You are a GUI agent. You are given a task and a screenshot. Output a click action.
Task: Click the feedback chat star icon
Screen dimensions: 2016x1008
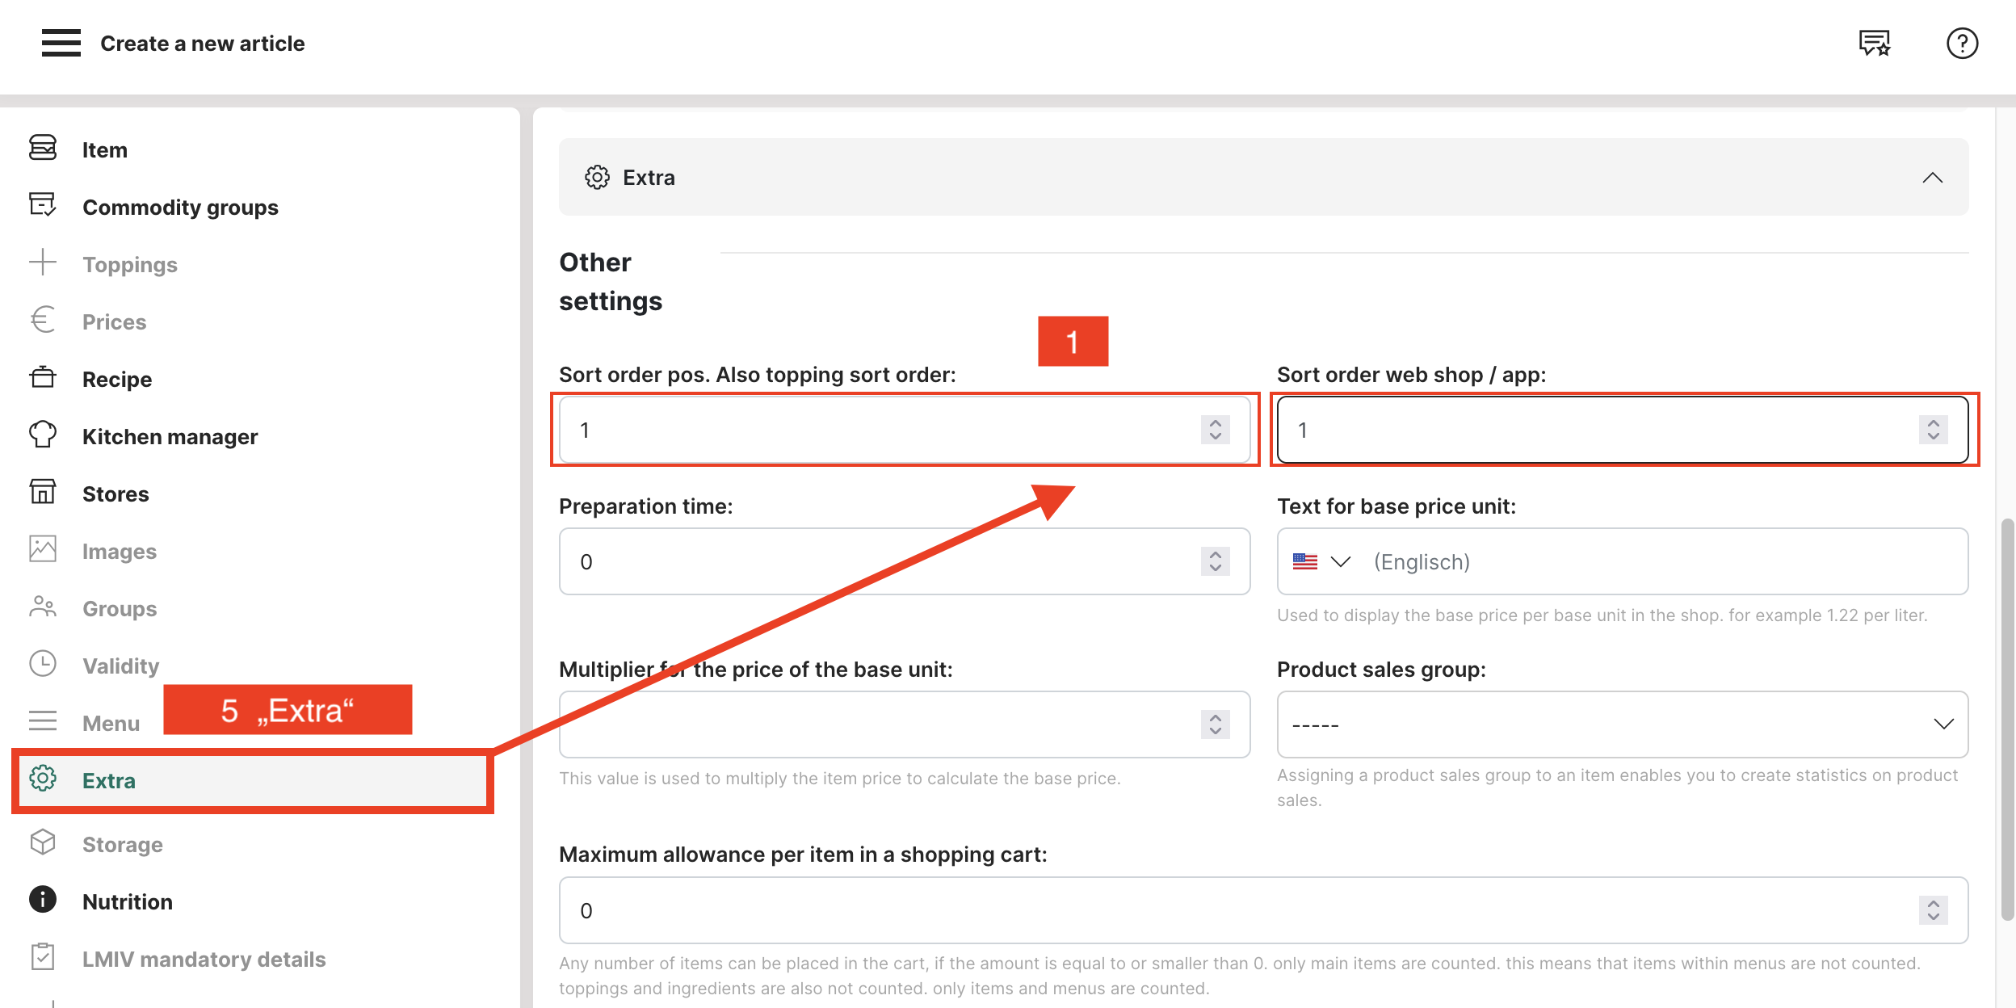[x=1874, y=43]
